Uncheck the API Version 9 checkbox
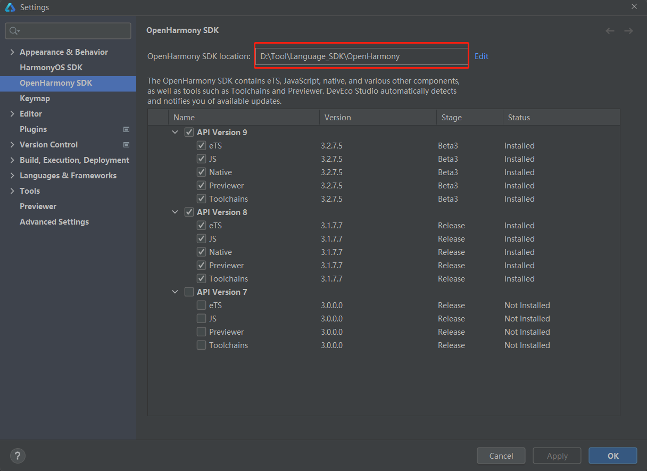647x471 pixels. 189,133
